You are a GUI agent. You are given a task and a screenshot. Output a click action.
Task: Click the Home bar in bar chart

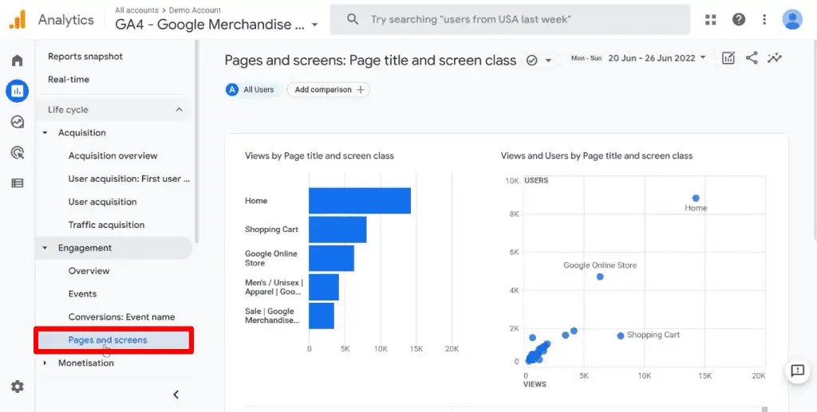(360, 201)
